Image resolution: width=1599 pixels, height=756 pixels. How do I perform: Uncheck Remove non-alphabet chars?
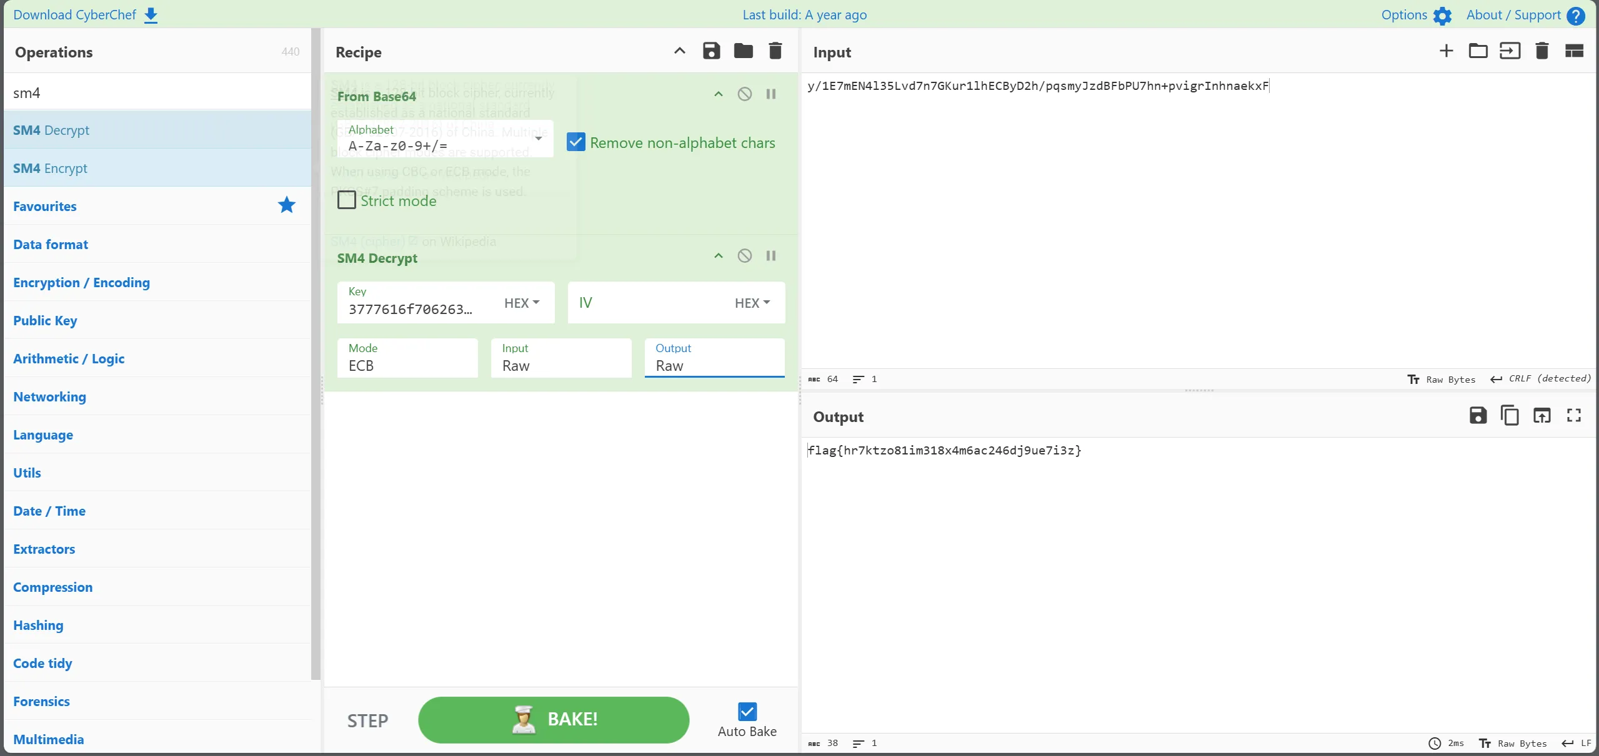tap(575, 143)
